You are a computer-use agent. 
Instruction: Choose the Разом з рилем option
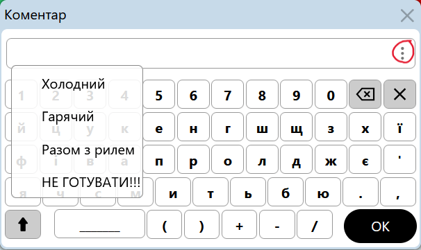[x=88, y=150]
